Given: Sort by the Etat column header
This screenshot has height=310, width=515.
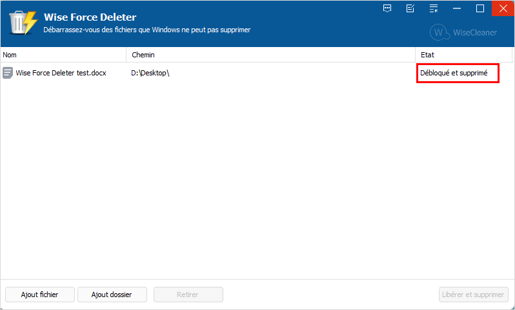Looking at the screenshot, I should tap(464, 55).
